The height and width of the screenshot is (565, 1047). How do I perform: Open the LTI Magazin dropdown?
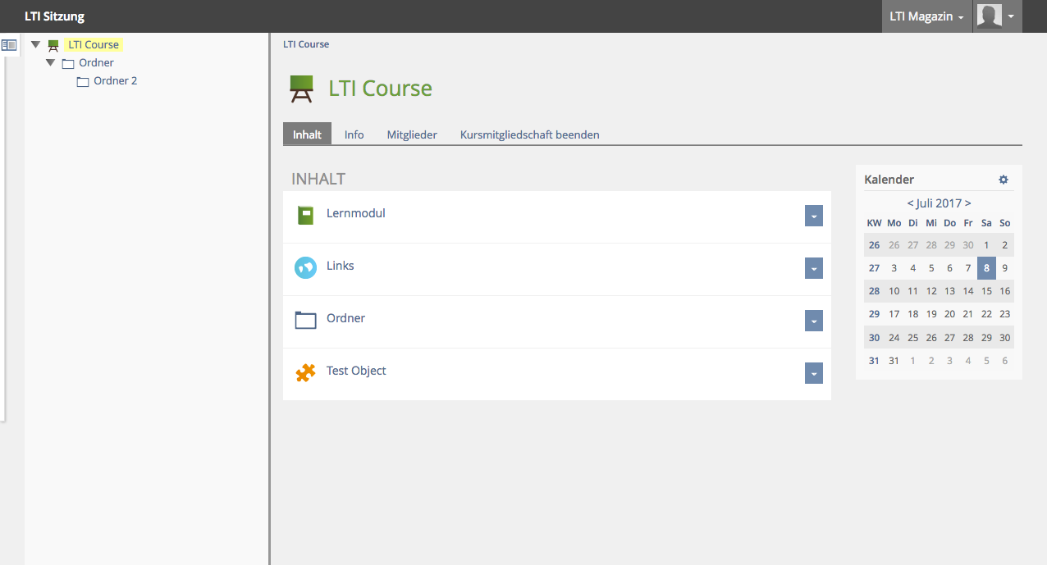tap(926, 16)
